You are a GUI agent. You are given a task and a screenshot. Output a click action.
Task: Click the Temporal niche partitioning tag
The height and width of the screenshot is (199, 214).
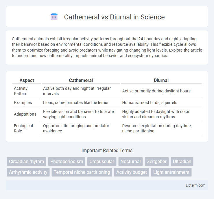click(82, 172)
